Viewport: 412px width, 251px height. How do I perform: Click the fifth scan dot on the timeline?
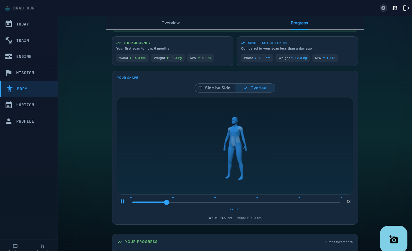coord(299,197)
